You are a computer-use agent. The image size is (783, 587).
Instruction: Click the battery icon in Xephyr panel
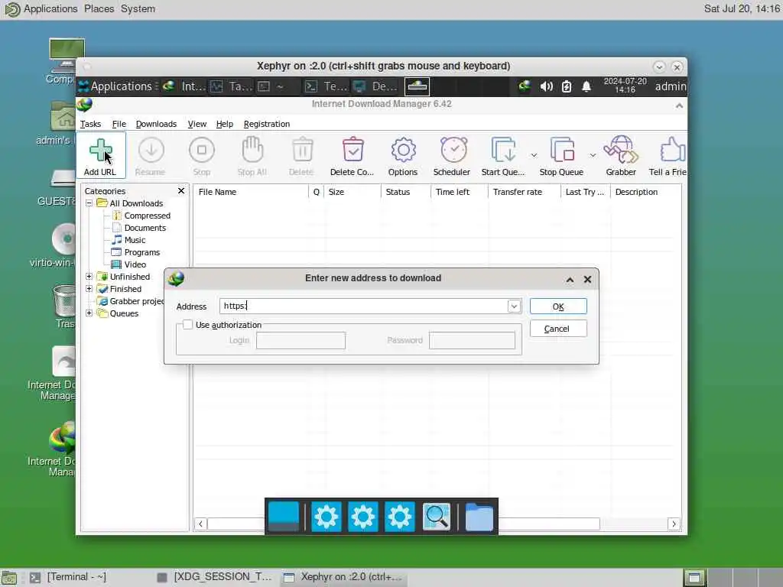pos(567,86)
